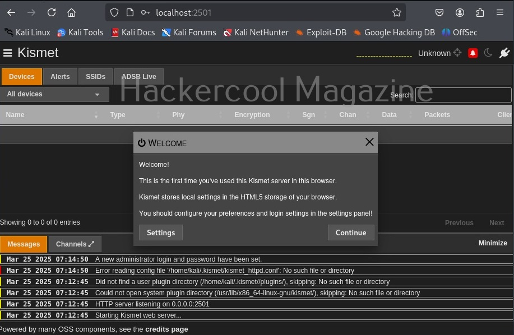514x335 pixels.
Task: Open the credits page link
Action: coord(166,329)
